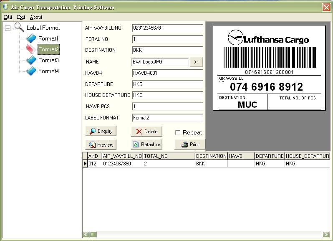Click the Lufthansa Cargo label preview
This screenshot has height=241, width=333.
click(x=269, y=68)
